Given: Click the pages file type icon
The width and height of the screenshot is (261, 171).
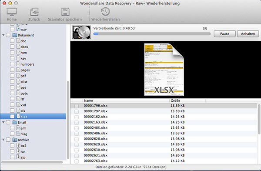Looking at the screenshot, I should point(18,70).
